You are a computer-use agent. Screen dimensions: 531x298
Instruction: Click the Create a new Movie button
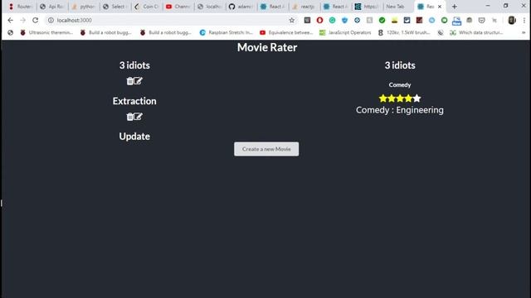[x=266, y=149]
